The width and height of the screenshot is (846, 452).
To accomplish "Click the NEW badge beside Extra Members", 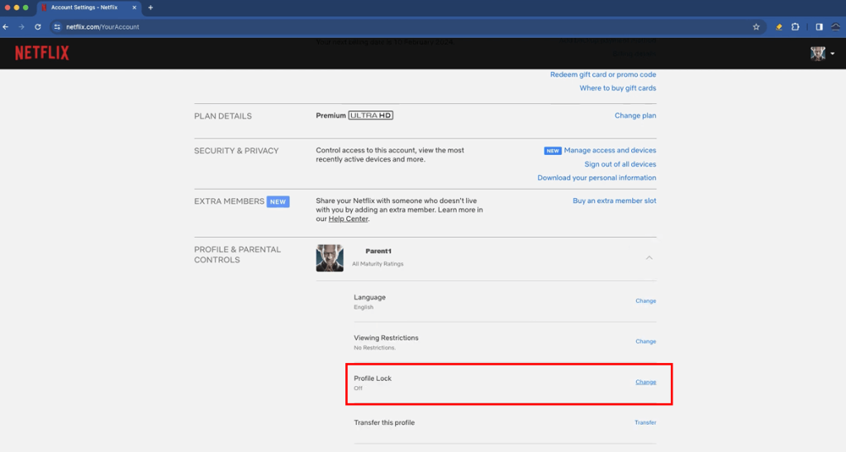I will pyautogui.click(x=278, y=201).
